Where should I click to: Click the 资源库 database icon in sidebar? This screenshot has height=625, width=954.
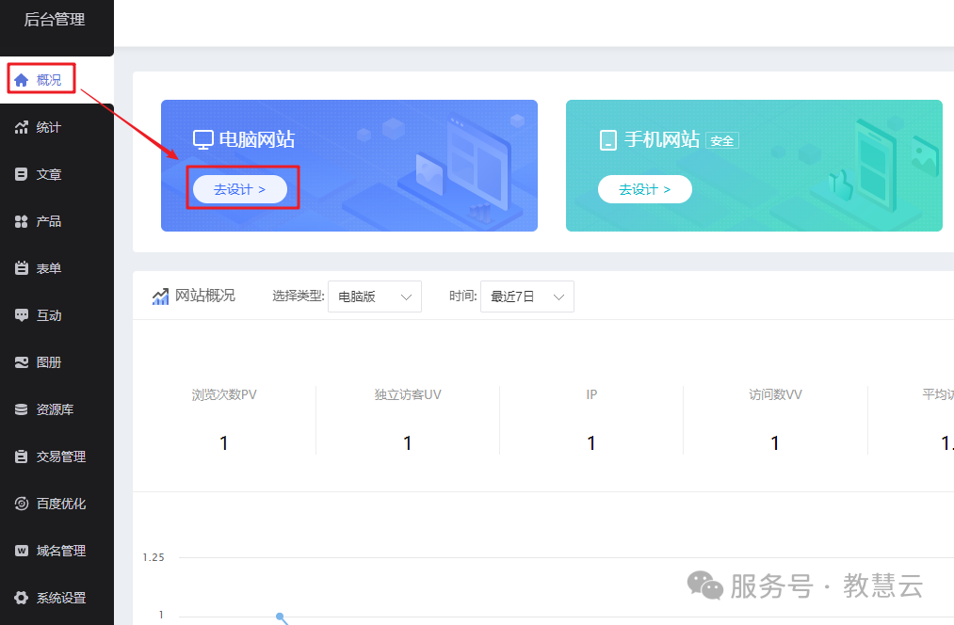(x=21, y=409)
